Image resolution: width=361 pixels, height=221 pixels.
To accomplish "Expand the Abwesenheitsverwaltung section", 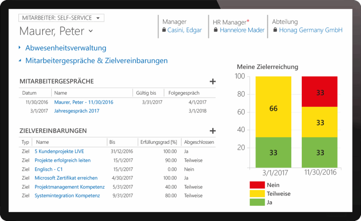I will tap(66, 48).
